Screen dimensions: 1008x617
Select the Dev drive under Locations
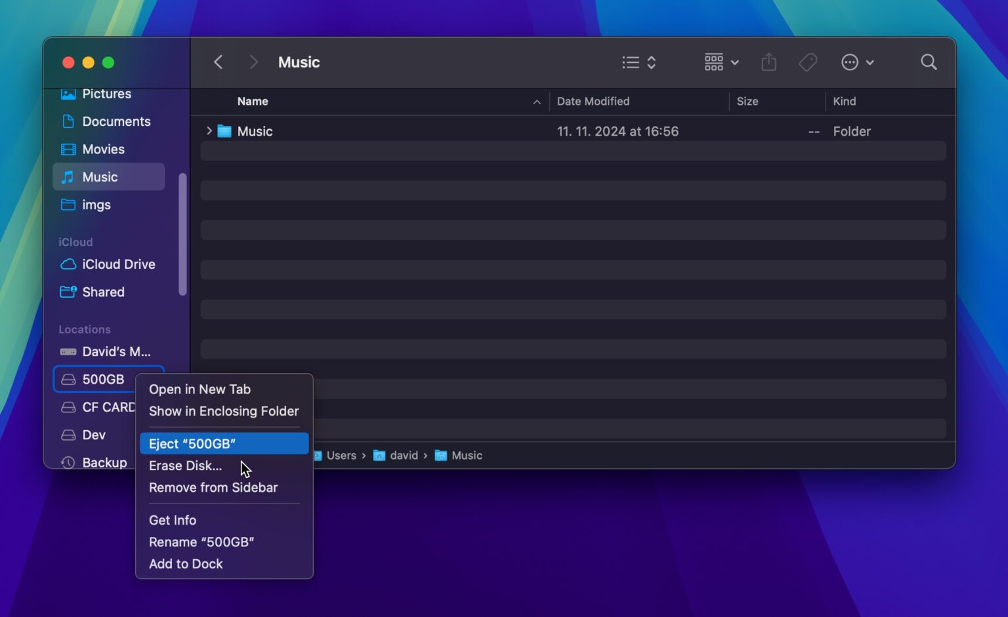pos(94,435)
